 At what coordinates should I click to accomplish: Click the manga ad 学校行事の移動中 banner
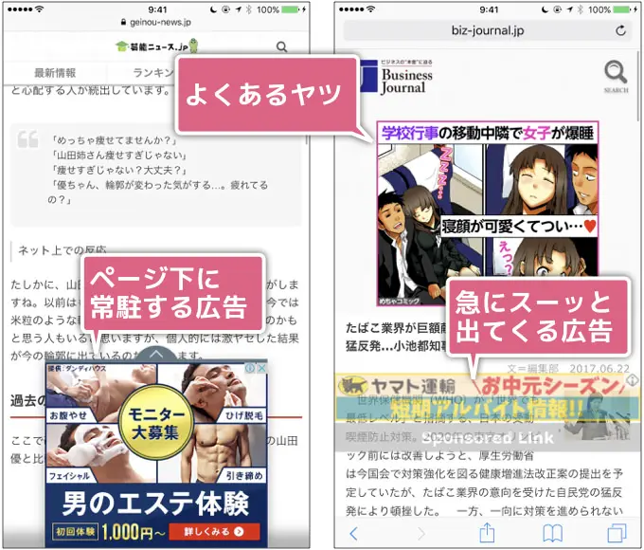pos(488,133)
